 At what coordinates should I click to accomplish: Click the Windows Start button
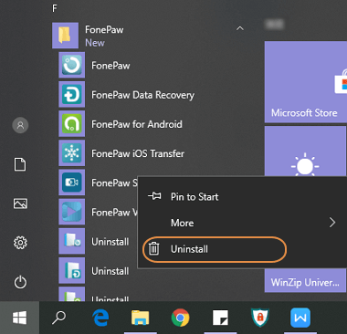coord(20,318)
